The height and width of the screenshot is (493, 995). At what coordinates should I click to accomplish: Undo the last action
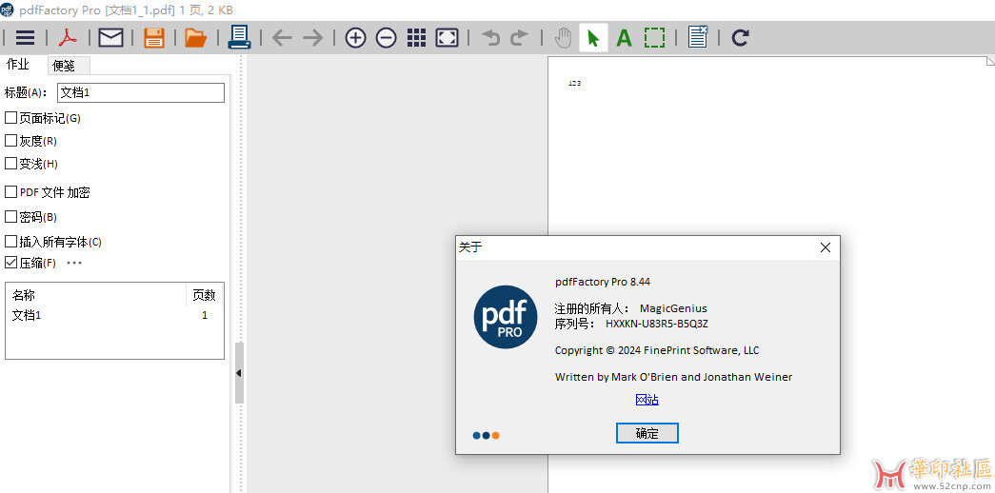[490, 38]
